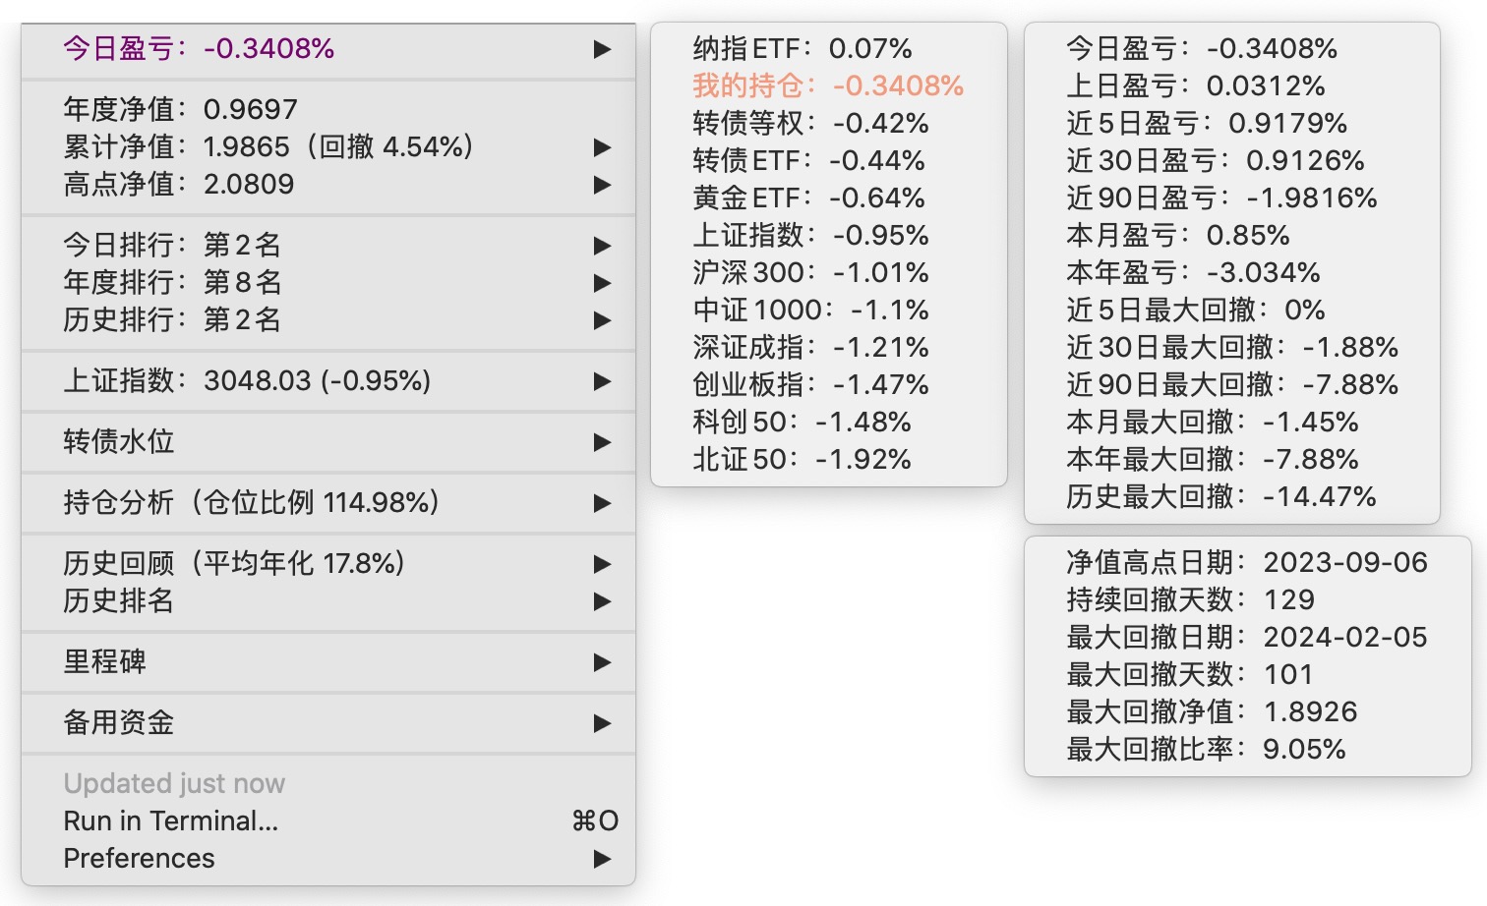1487x906 pixels.
Task: Select 北证50 -1.92% entry
Action: click(802, 459)
